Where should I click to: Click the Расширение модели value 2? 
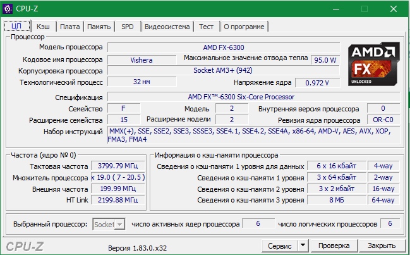click(232, 120)
